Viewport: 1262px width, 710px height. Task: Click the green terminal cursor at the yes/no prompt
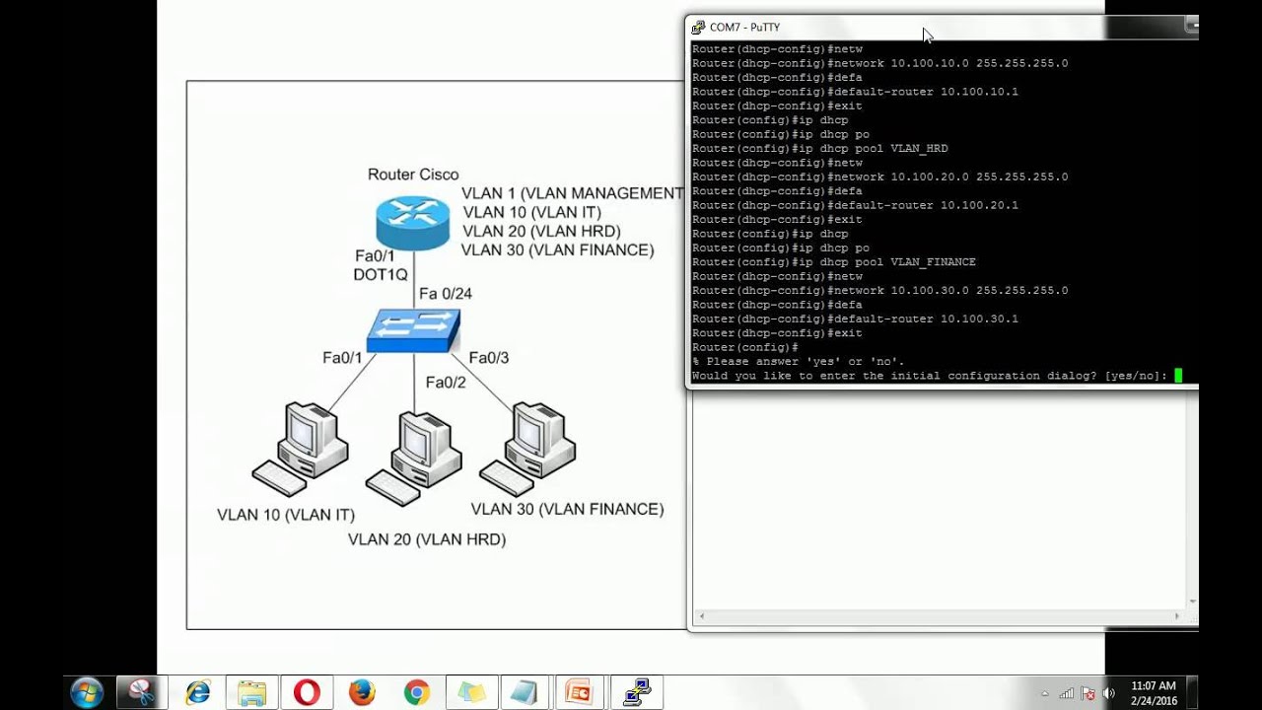(1178, 376)
